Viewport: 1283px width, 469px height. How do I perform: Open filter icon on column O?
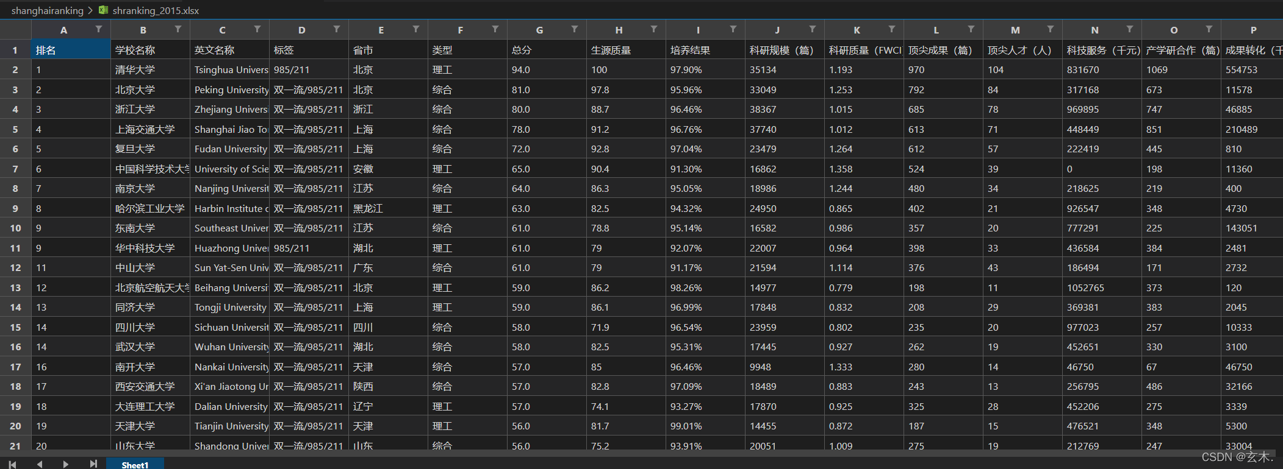[1209, 29]
